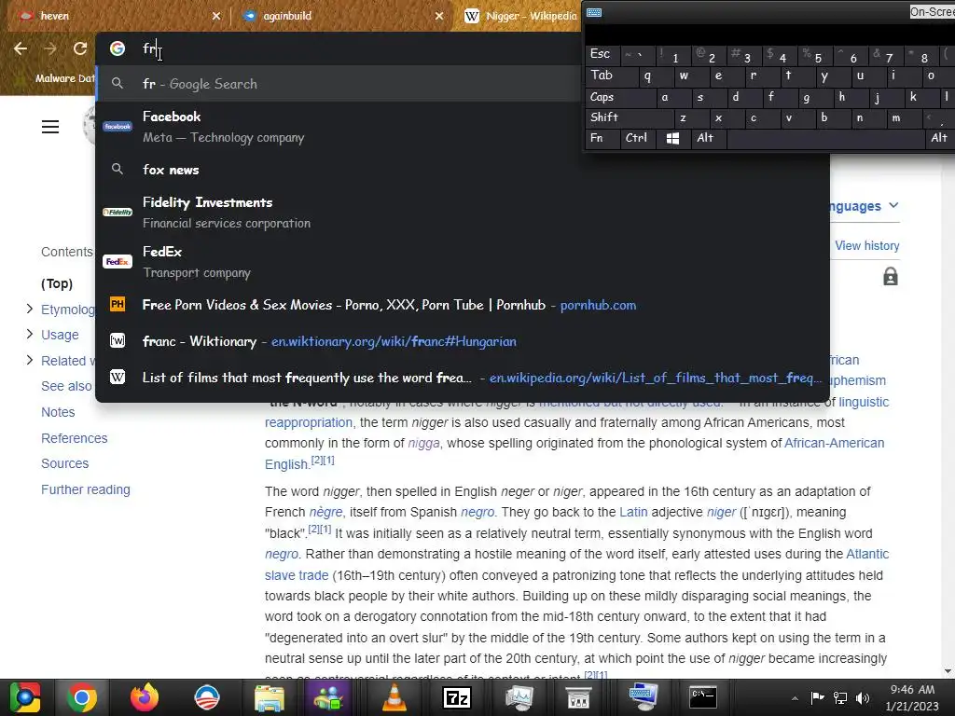Click the Google icon in address bar
Screen dimensions: 955x716
pos(118,48)
